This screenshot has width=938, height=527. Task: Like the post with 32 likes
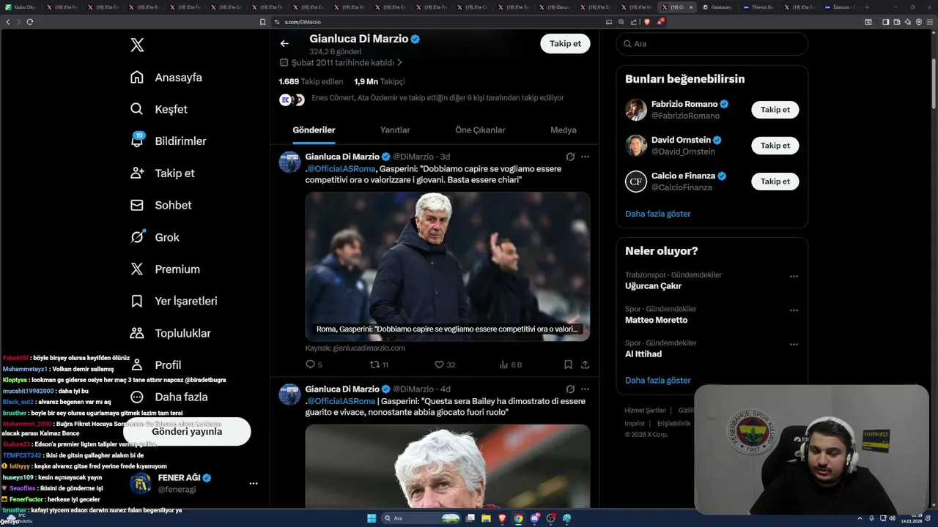tap(445, 365)
